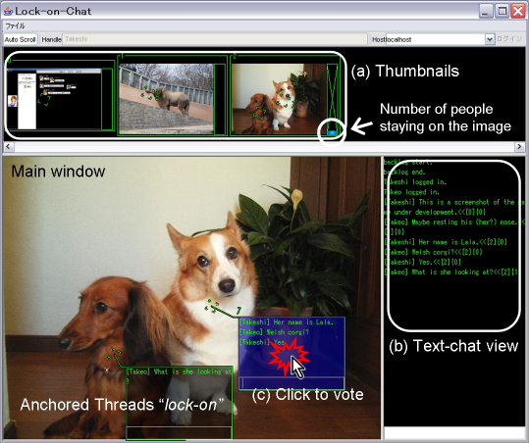Toggle the Auto Scroll button
Screen dimensions: 529x443
(21, 39)
